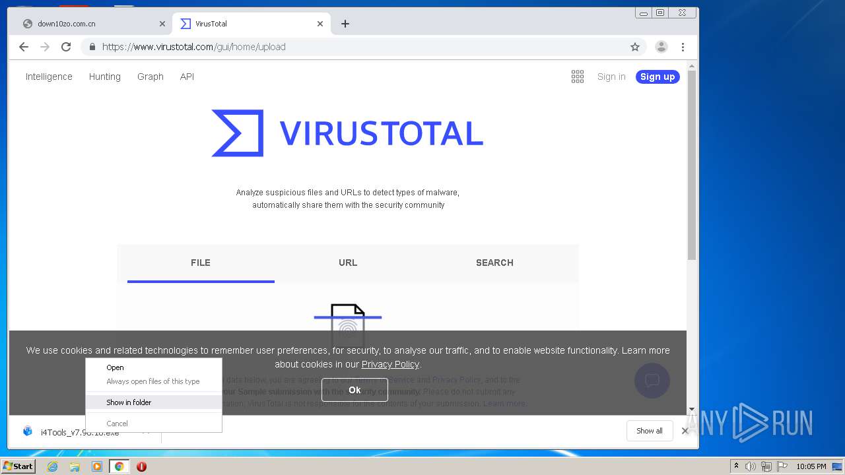Open the Chrome profile avatar
Image resolution: width=845 pixels, height=475 pixels.
[661, 47]
